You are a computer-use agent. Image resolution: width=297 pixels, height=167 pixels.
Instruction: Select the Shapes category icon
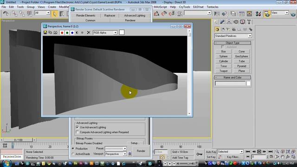(223, 29)
